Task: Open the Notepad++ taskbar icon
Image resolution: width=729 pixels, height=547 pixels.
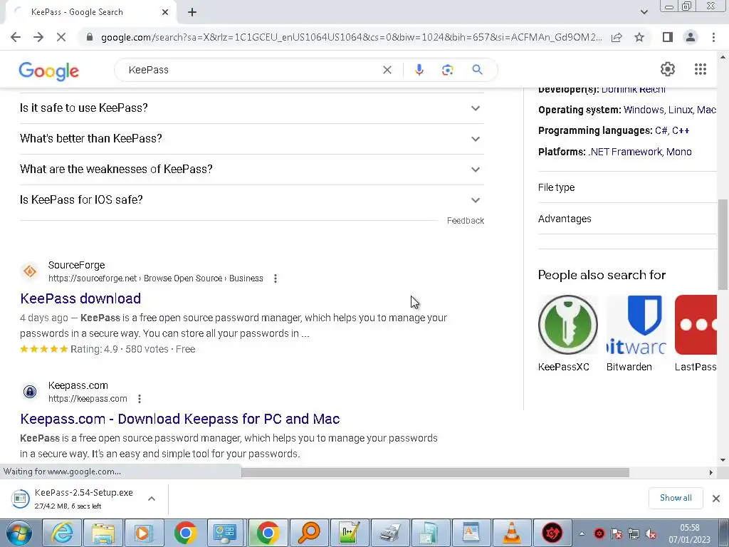Action: (349, 533)
